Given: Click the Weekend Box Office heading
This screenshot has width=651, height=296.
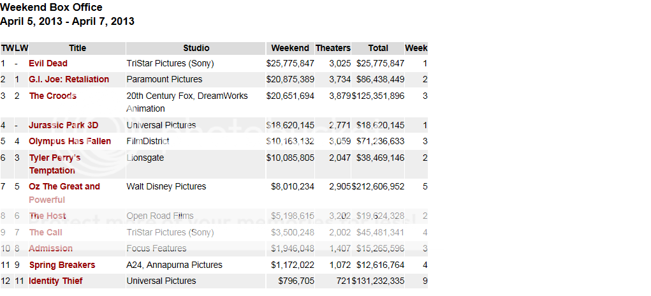Looking at the screenshot, I should [x=51, y=7].
